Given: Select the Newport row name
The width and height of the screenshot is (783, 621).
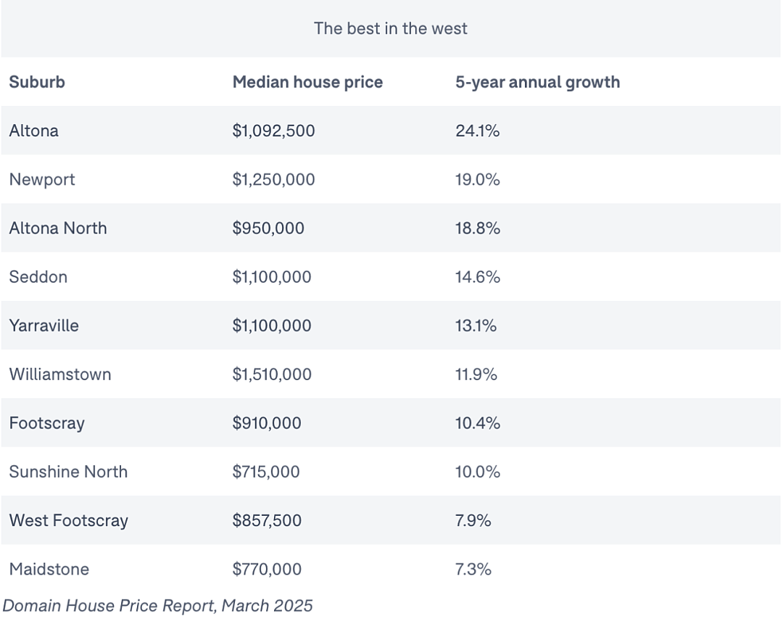Looking at the screenshot, I should coord(42,179).
